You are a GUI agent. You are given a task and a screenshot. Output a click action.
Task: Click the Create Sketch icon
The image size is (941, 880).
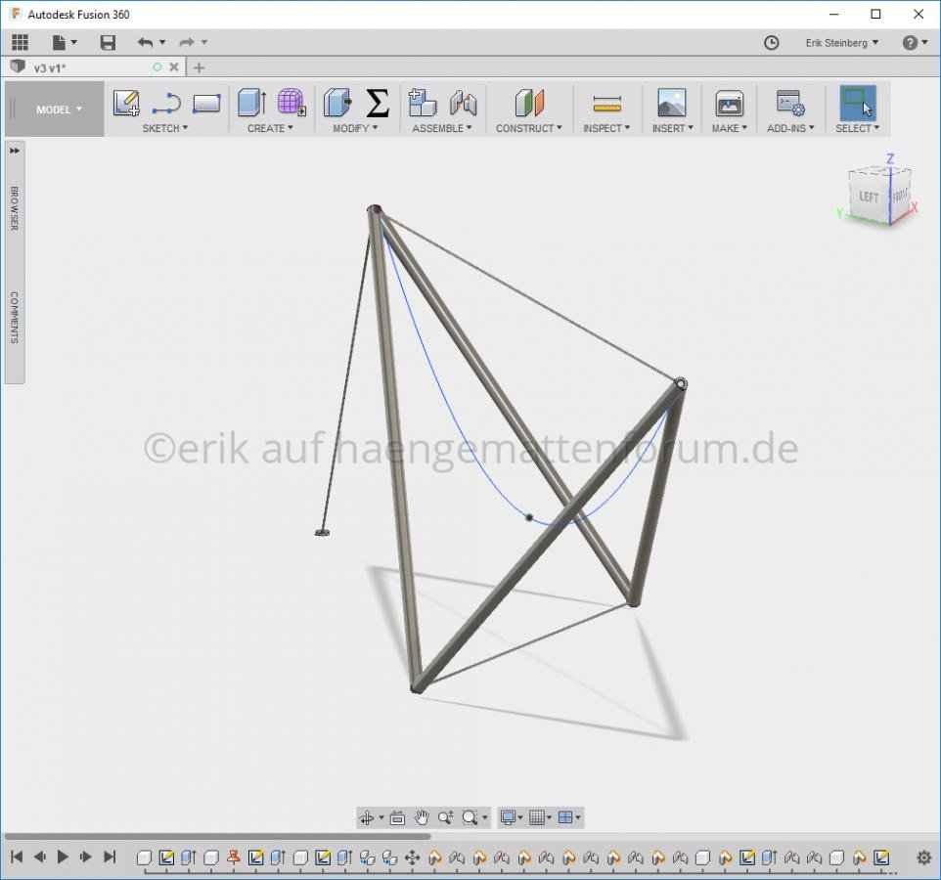coord(126,103)
